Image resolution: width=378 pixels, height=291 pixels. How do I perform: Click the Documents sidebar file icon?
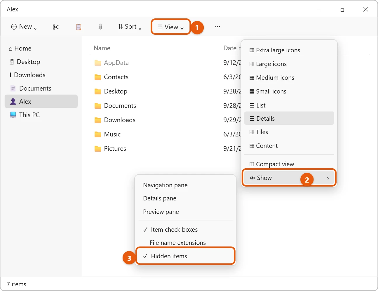click(x=13, y=88)
